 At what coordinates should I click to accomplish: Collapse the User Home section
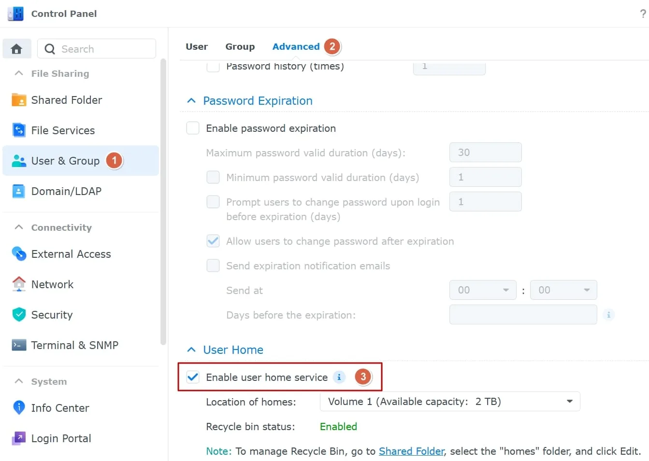(x=191, y=349)
